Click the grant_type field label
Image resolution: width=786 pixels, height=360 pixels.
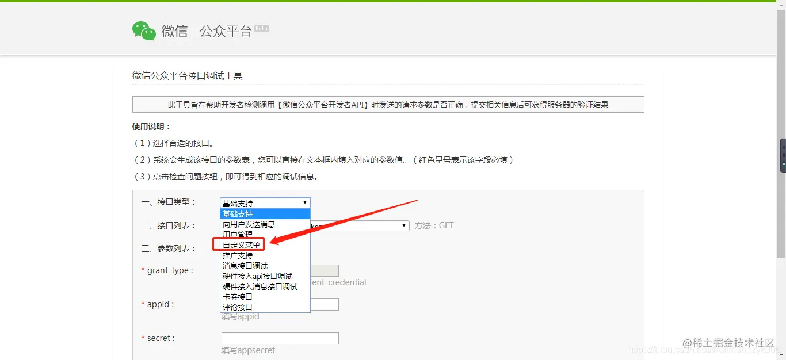tap(167, 270)
